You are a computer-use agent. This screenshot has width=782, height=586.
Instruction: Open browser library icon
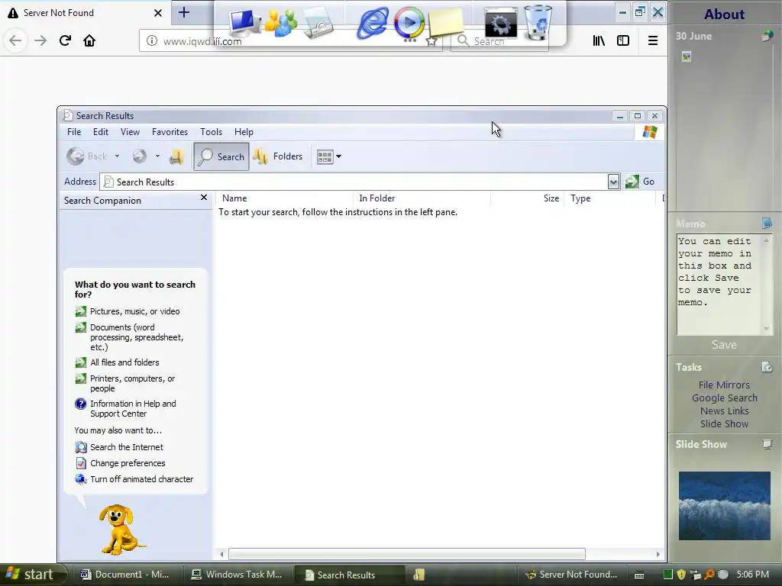click(x=599, y=40)
